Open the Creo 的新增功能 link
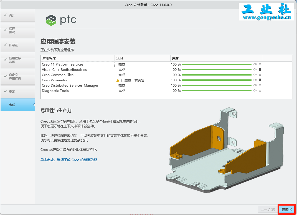The height and width of the screenshot is (215, 297). [69, 160]
